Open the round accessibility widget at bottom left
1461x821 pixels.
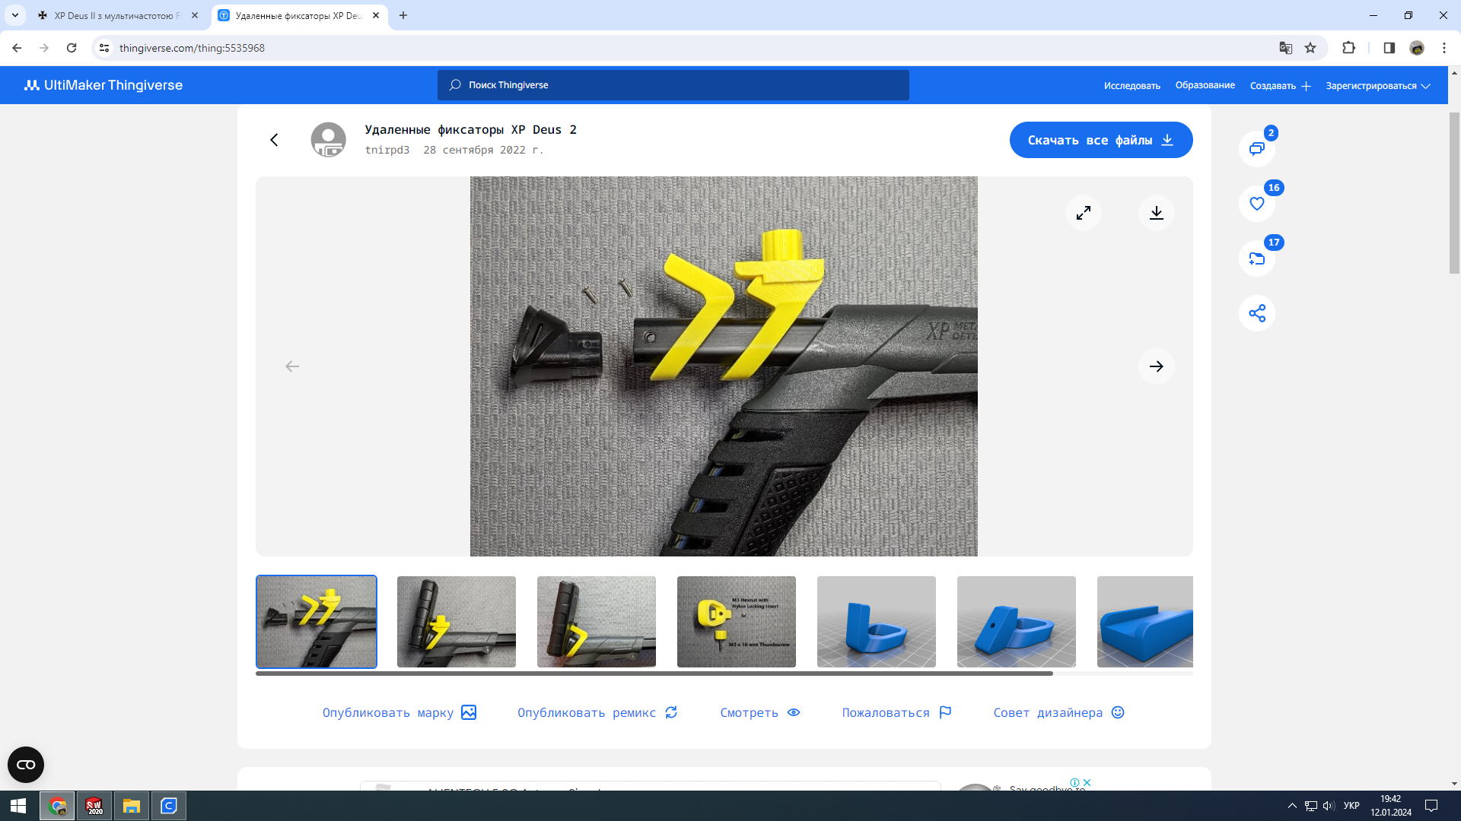pyautogui.click(x=26, y=765)
